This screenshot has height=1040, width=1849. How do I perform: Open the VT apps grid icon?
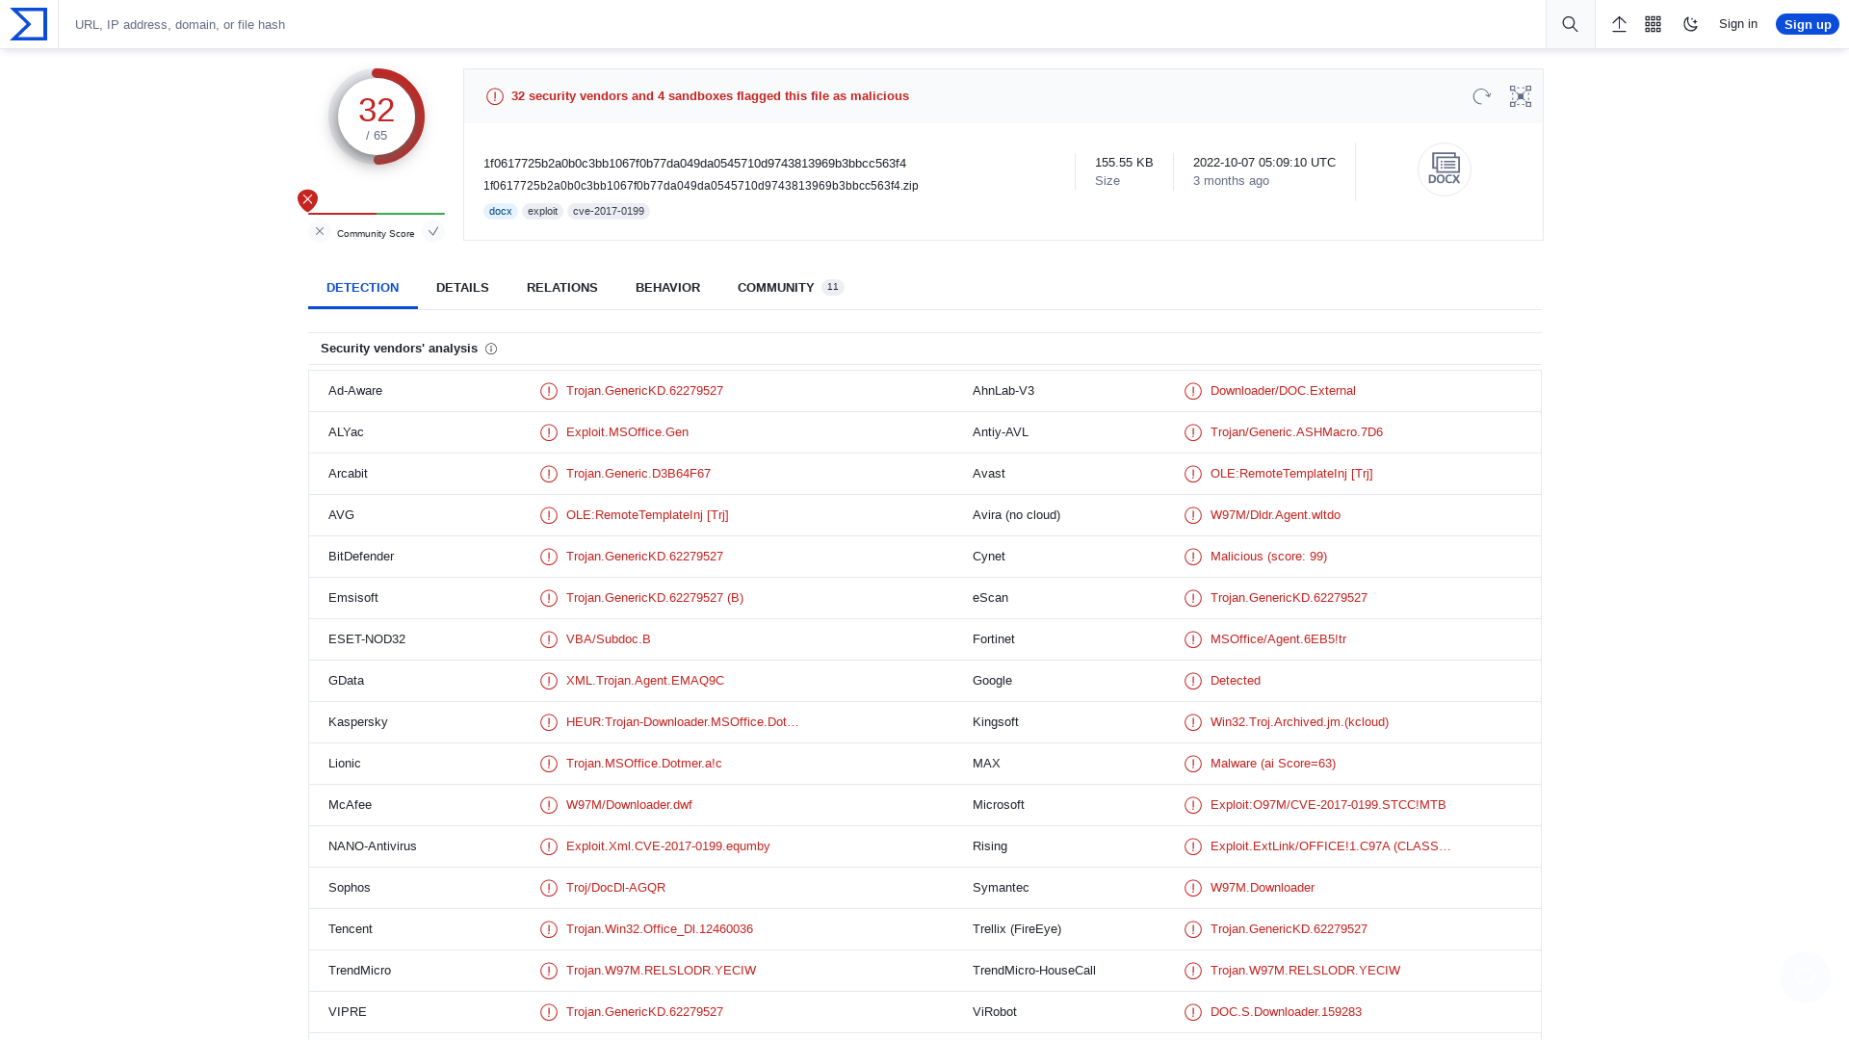(x=1653, y=24)
